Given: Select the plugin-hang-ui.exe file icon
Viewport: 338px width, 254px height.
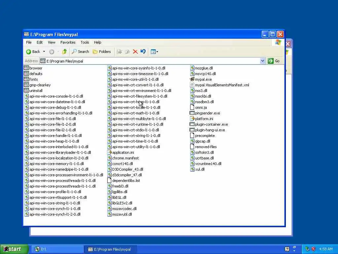Looking at the screenshot, I should tap(192, 130).
